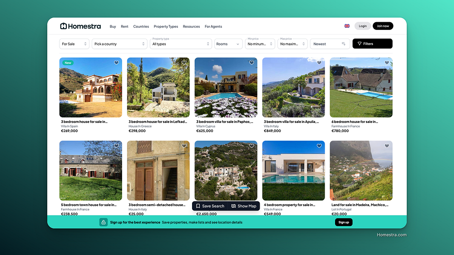Open the Pick a country dropdown

[x=119, y=44]
